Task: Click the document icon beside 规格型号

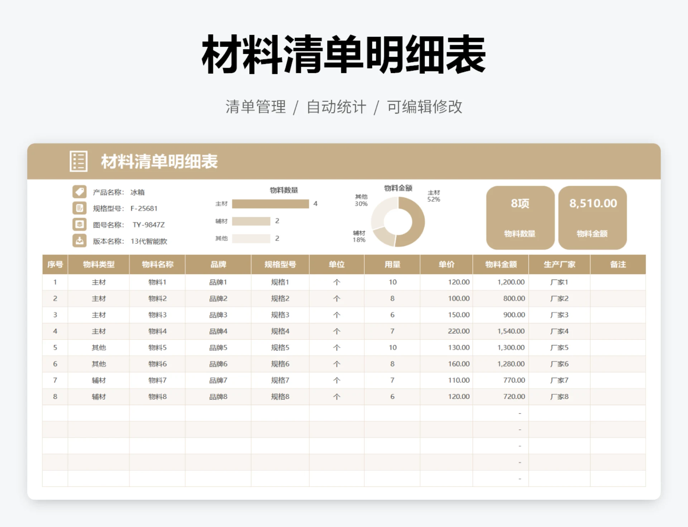Action: click(x=80, y=208)
